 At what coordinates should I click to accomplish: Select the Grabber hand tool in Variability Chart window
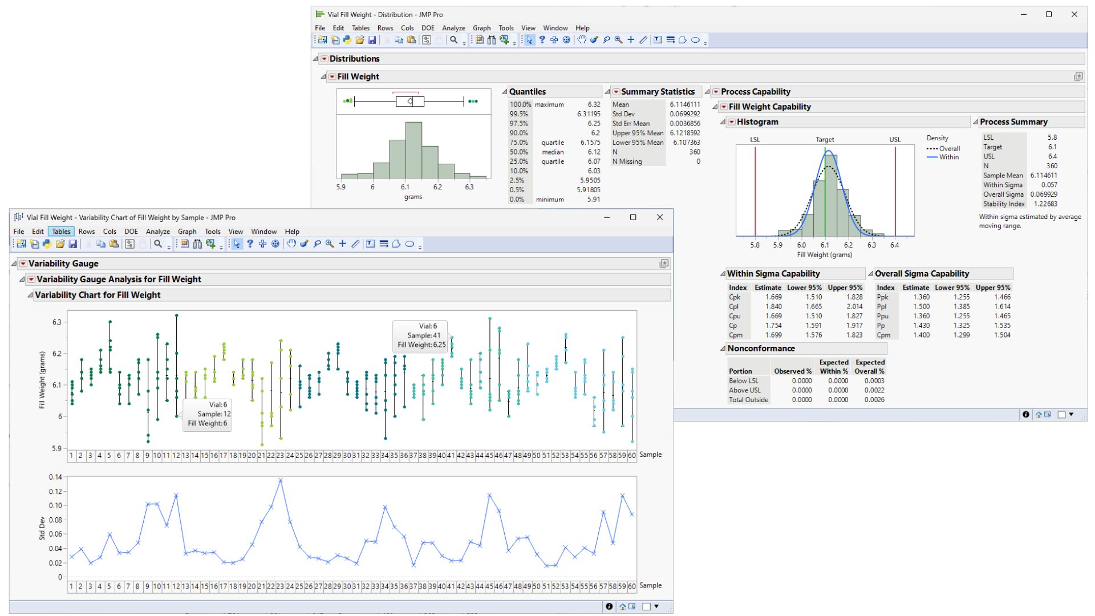click(x=291, y=244)
